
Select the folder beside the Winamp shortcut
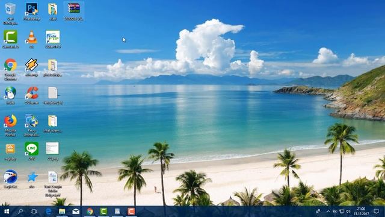(52, 68)
